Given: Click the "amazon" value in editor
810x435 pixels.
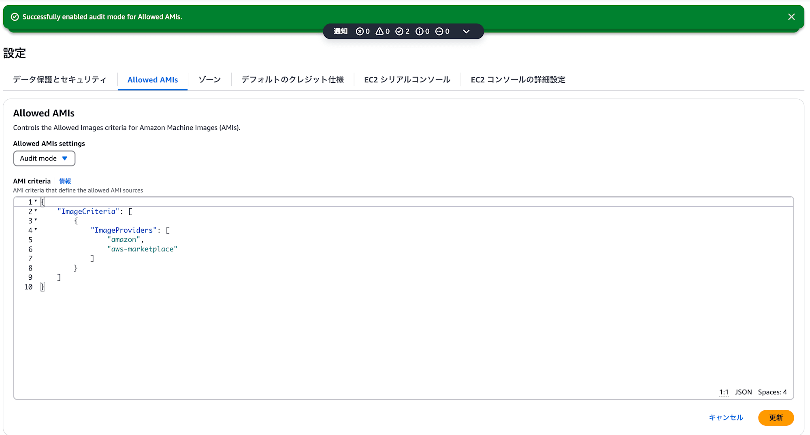Looking at the screenshot, I should (x=124, y=240).
